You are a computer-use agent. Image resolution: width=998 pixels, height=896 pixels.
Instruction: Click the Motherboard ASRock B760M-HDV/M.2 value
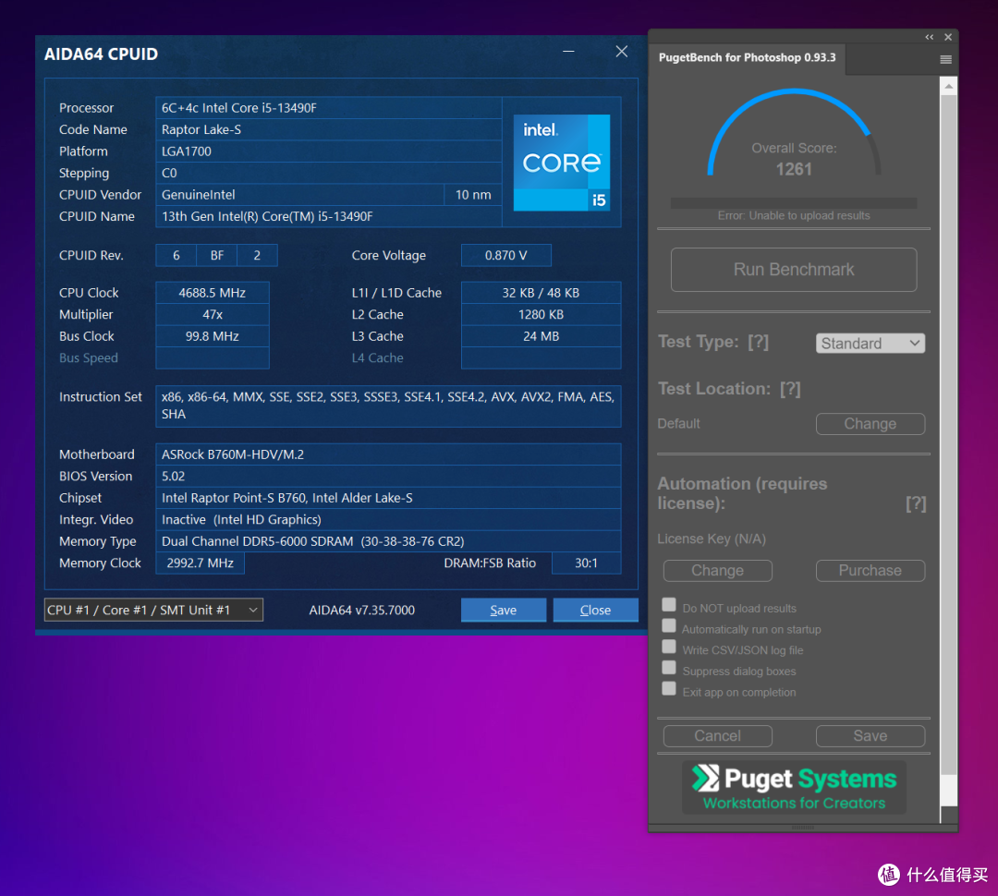(x=388, y=454)
